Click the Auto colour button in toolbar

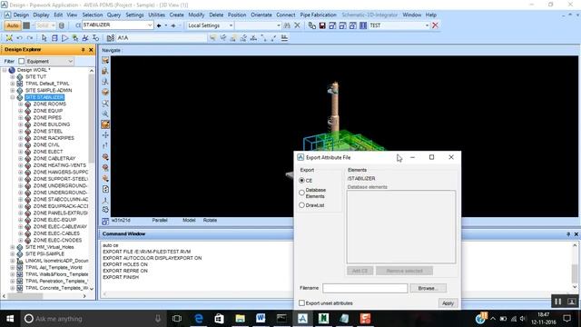pos(13,25)
